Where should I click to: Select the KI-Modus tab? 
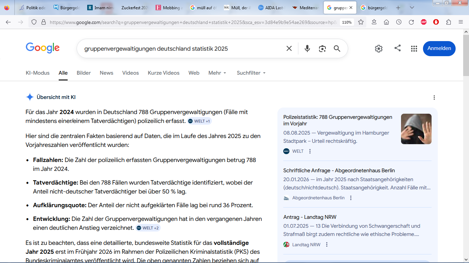click(37, 73)
